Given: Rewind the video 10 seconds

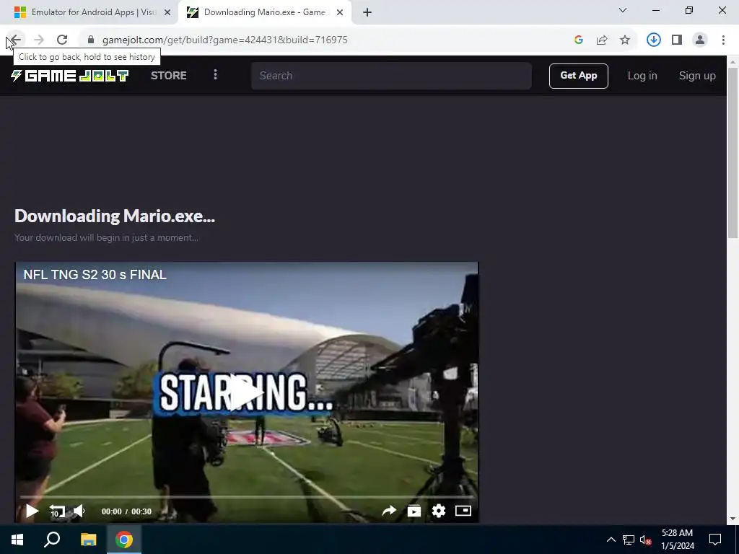Looking at the screenshot, I should point(57,511).
